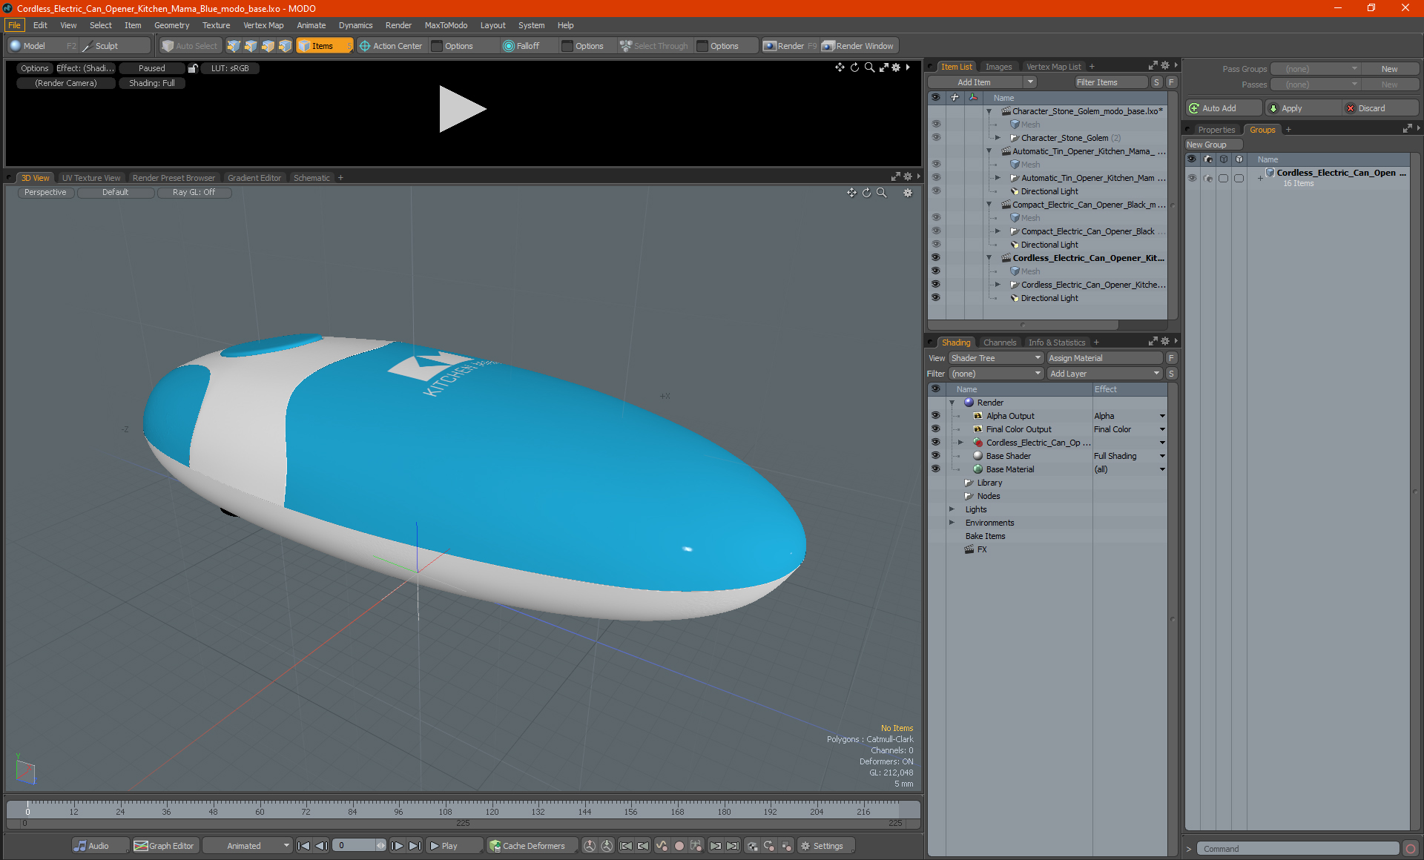The width and height of the screenshot is (1424, 860).
Task: Click record keyframe circle icon
Action: click(679, 846)
